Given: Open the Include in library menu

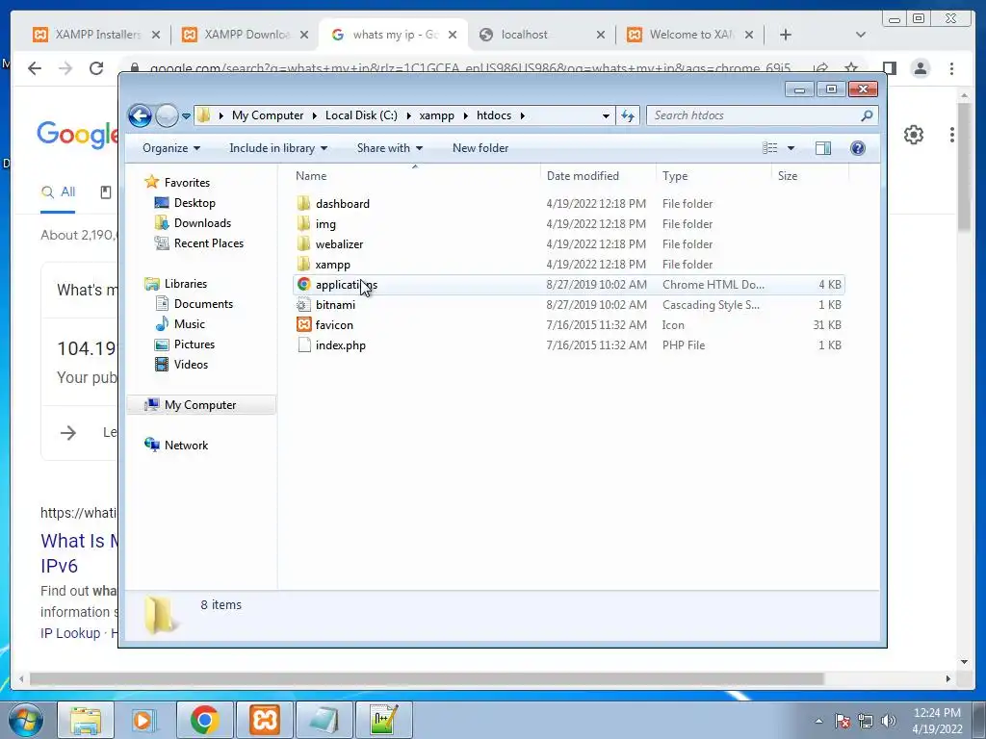Looking at the screenshot, I should 278,148.
